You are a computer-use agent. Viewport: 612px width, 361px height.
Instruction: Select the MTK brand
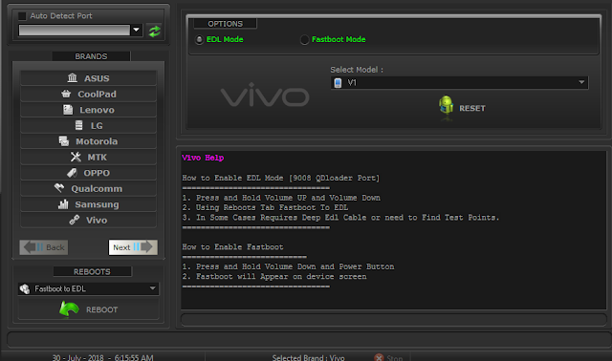pyautogui.click(x=89, y=158)
